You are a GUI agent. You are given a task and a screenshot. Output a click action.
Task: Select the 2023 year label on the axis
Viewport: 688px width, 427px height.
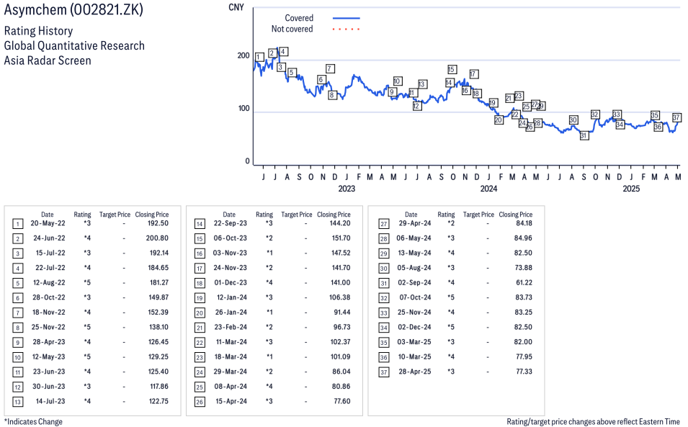click(347, 189)
